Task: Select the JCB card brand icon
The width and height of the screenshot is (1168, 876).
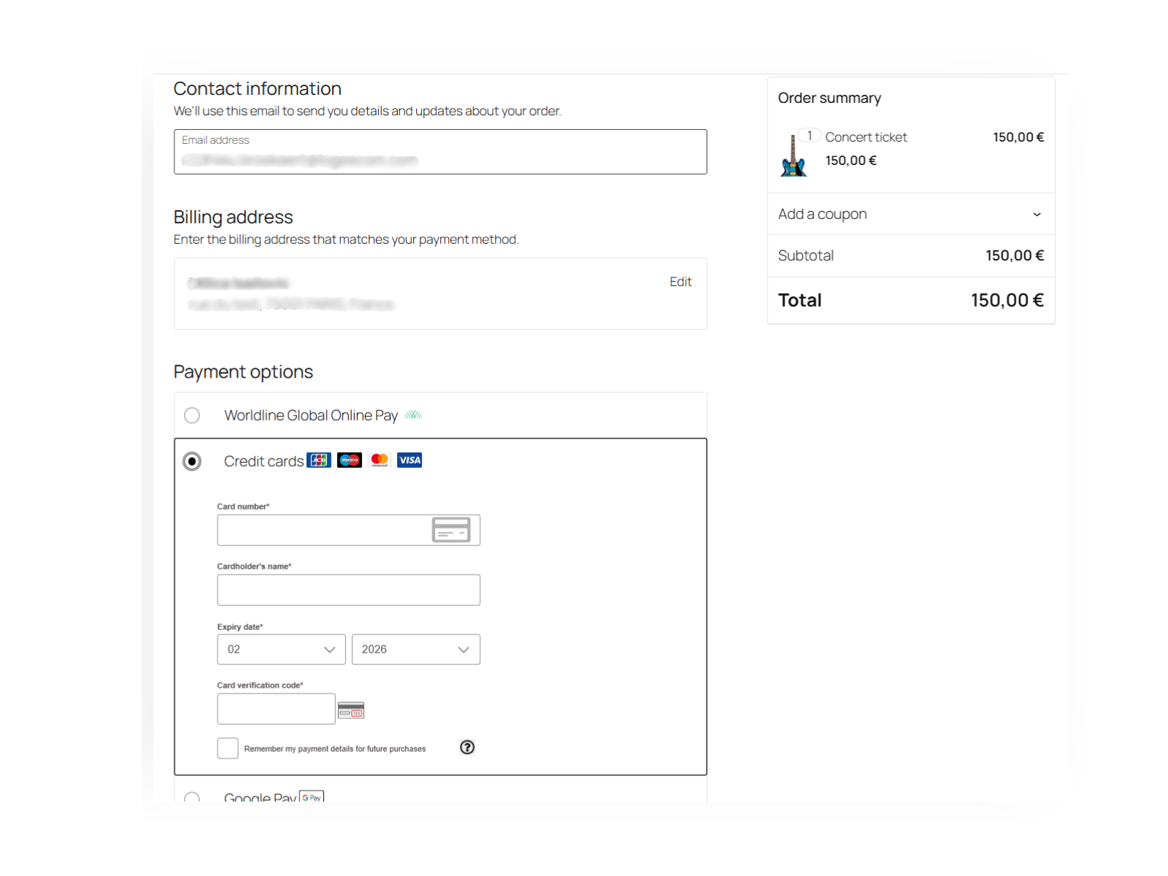Action: point(318,460)
